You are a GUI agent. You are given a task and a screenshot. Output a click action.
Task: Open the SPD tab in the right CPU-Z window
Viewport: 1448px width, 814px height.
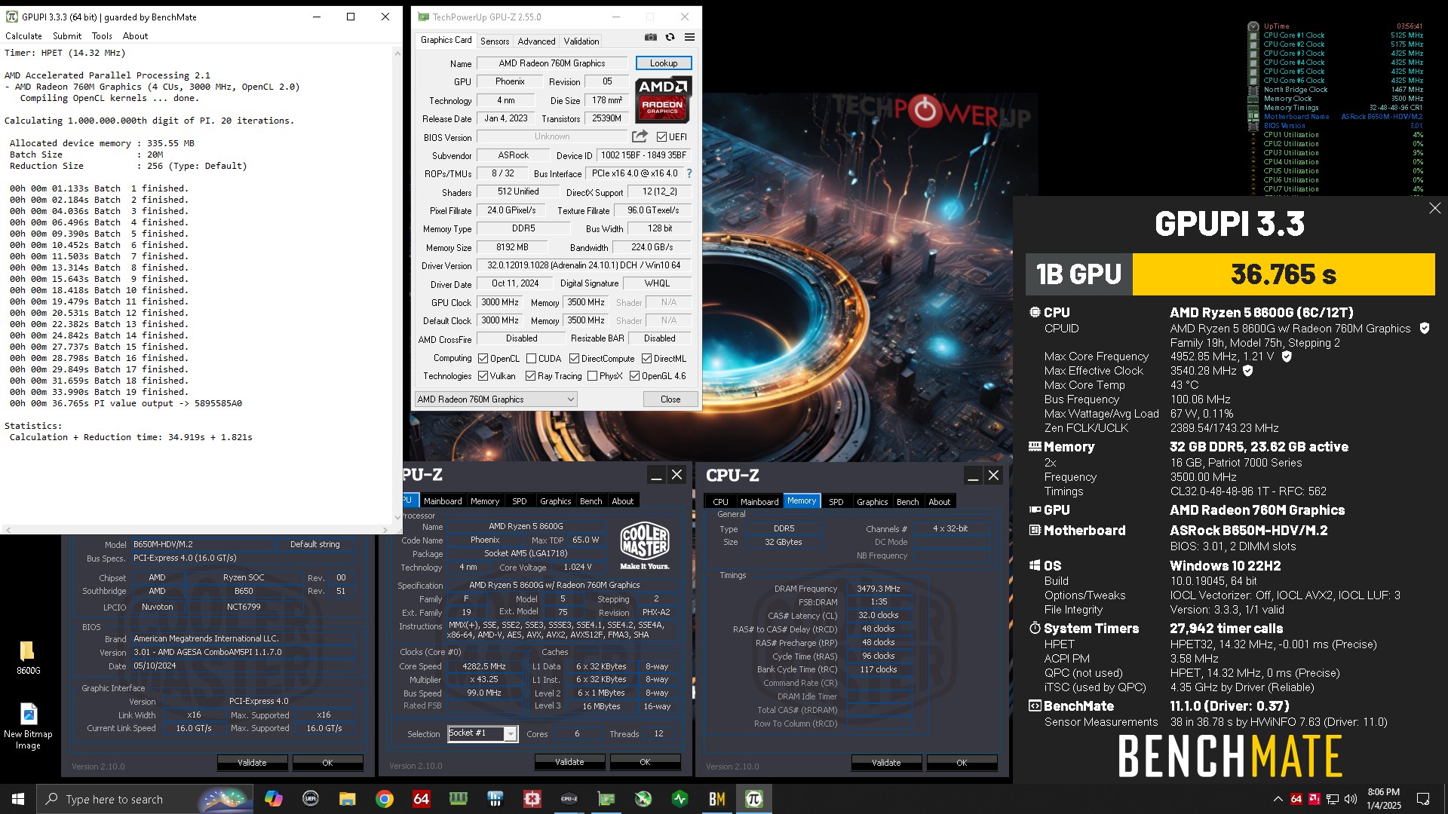point(836,501)
